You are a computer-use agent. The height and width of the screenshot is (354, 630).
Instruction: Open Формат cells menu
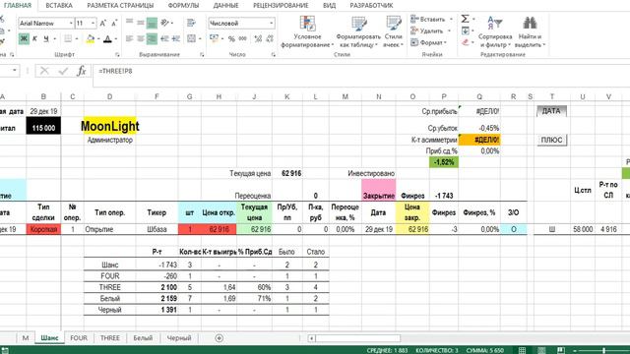pos(428,42)
